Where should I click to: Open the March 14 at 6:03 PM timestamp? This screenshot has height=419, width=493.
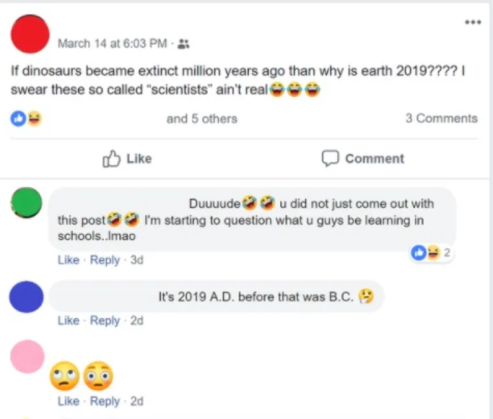[112, 44]
